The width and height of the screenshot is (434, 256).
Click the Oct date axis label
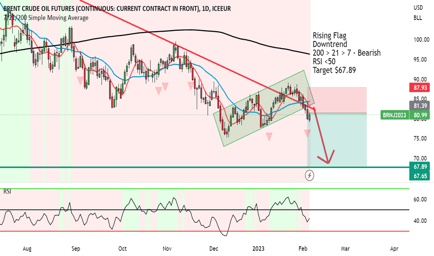click(122, 249)
